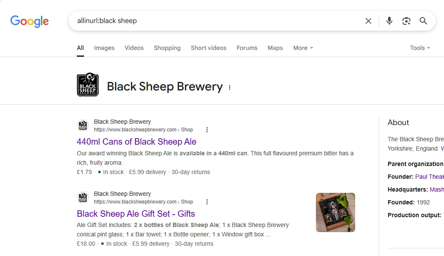
Task: Click the Parent organization label
Action: (x=415, y=164)
